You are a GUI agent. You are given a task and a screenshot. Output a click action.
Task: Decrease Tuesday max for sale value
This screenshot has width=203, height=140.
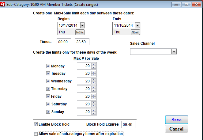pos(93,75)
